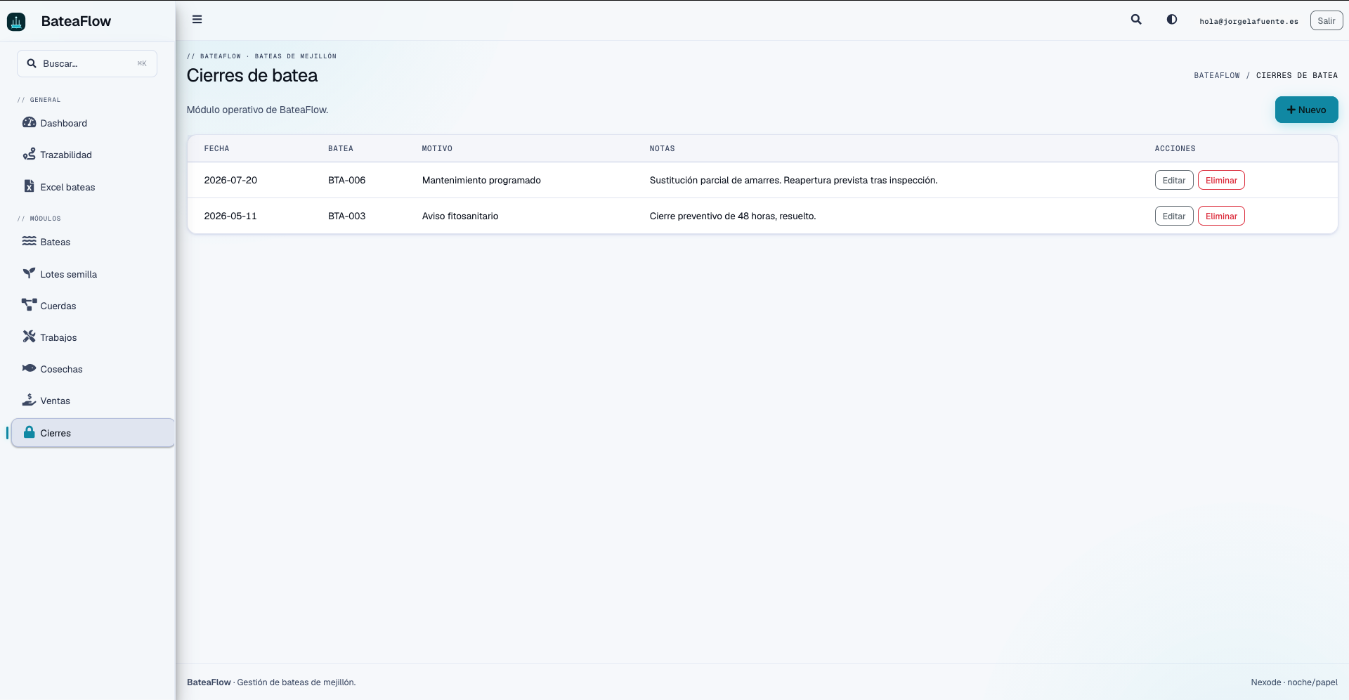1349x700 pixels.
Task: Click the Cuerdas diagram icon
Action: (29, 304)
